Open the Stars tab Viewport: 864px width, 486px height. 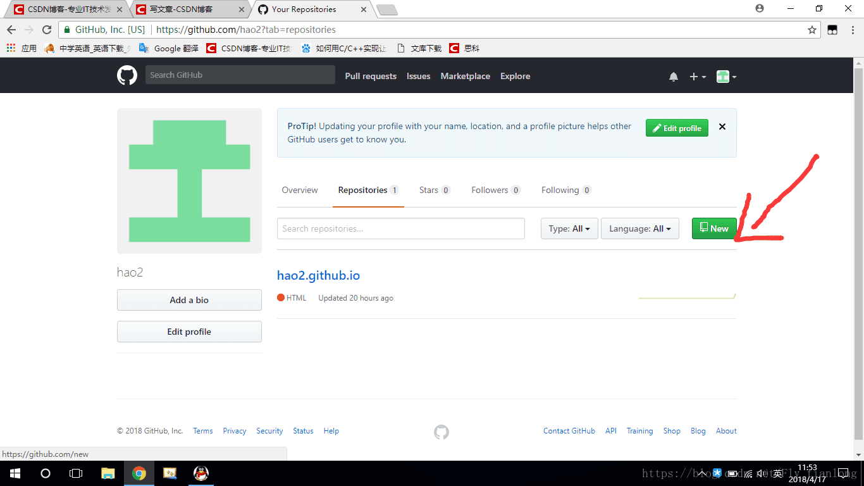[x=435, y=190]
